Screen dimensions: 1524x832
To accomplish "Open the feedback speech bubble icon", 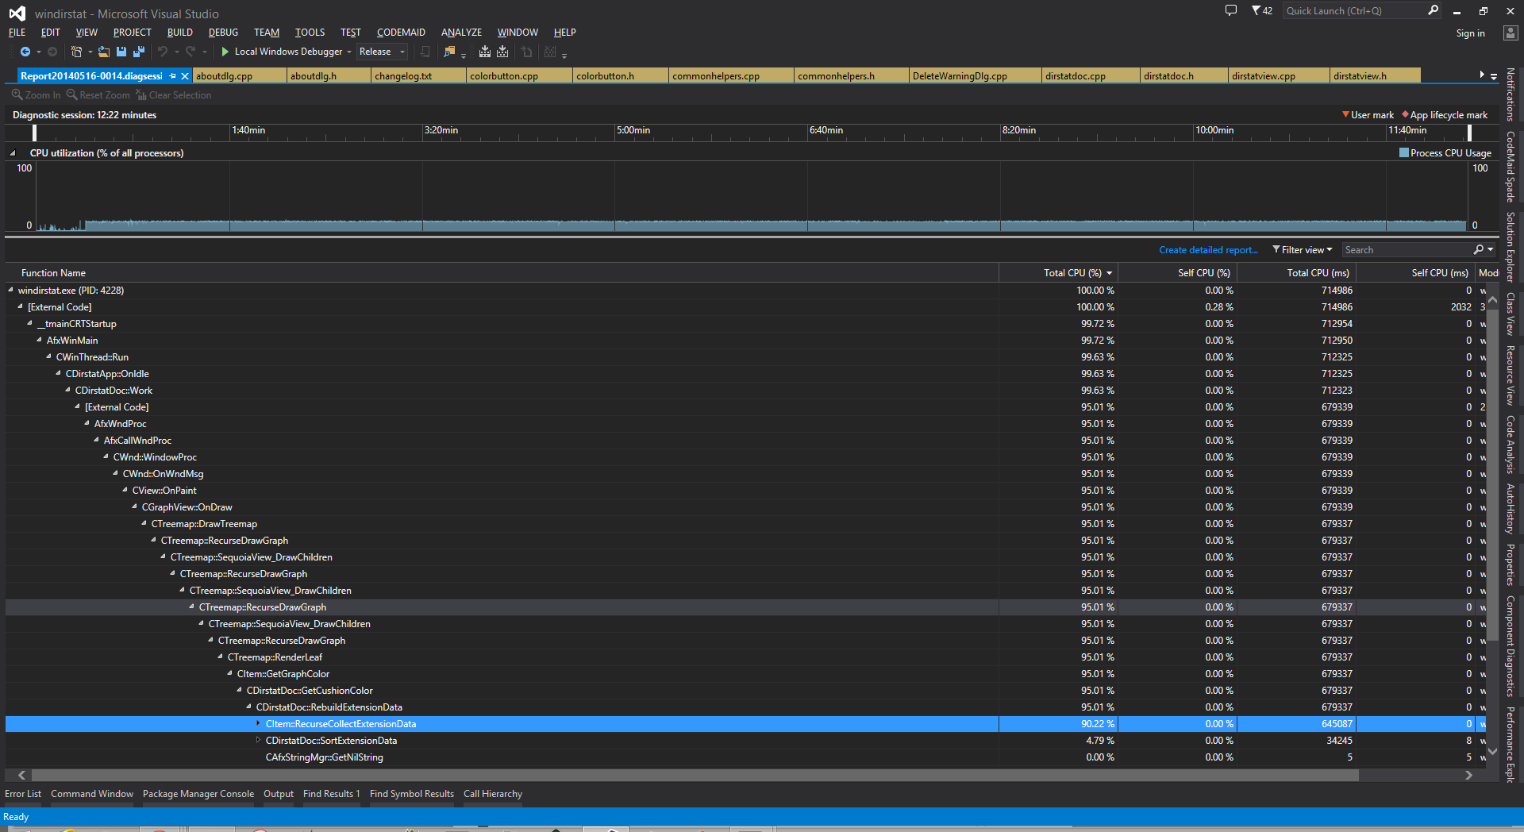I will click(x=1231, y=10).
